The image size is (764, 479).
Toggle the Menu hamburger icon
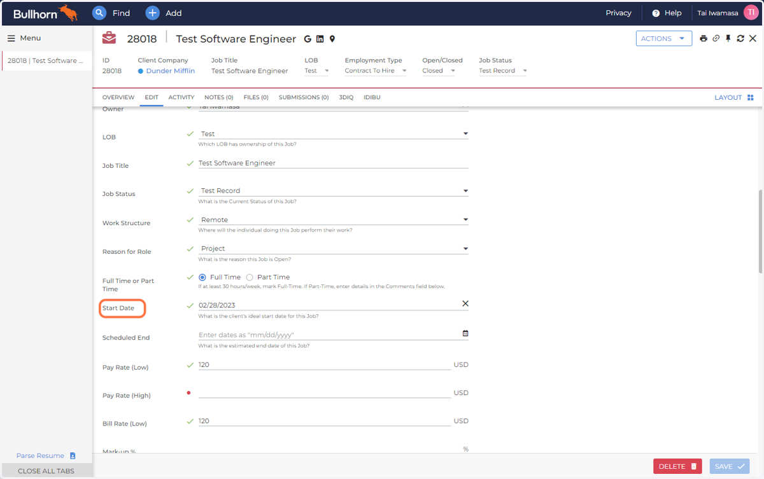(11, 38)
